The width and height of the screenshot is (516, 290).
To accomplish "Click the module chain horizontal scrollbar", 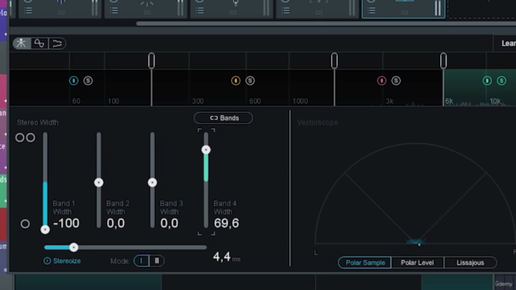I will (x=326, y=23).
